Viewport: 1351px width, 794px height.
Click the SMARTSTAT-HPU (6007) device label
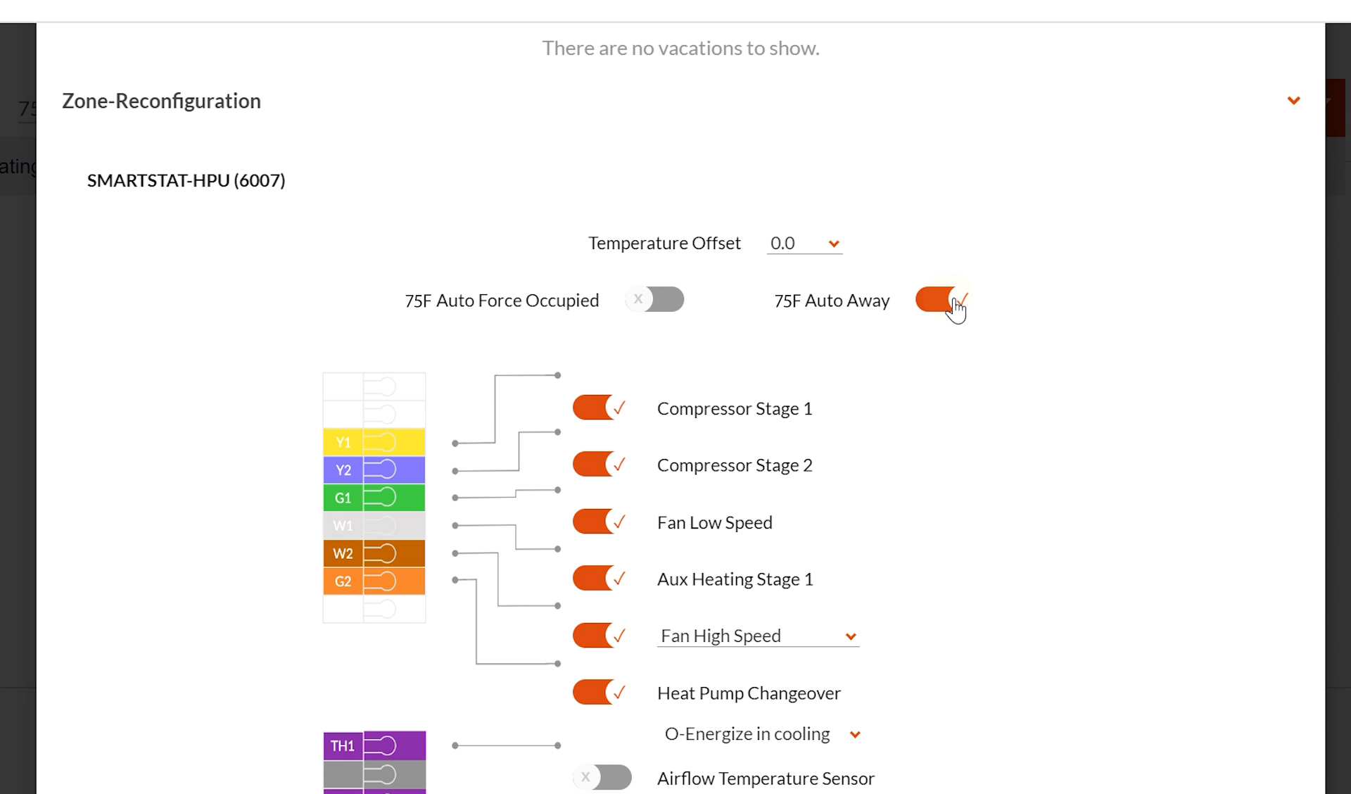click(x=186, y=180)
